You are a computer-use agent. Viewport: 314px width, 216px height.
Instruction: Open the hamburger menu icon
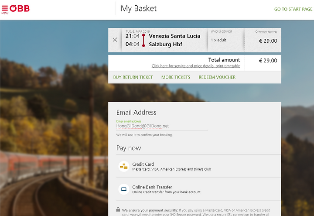5,9
